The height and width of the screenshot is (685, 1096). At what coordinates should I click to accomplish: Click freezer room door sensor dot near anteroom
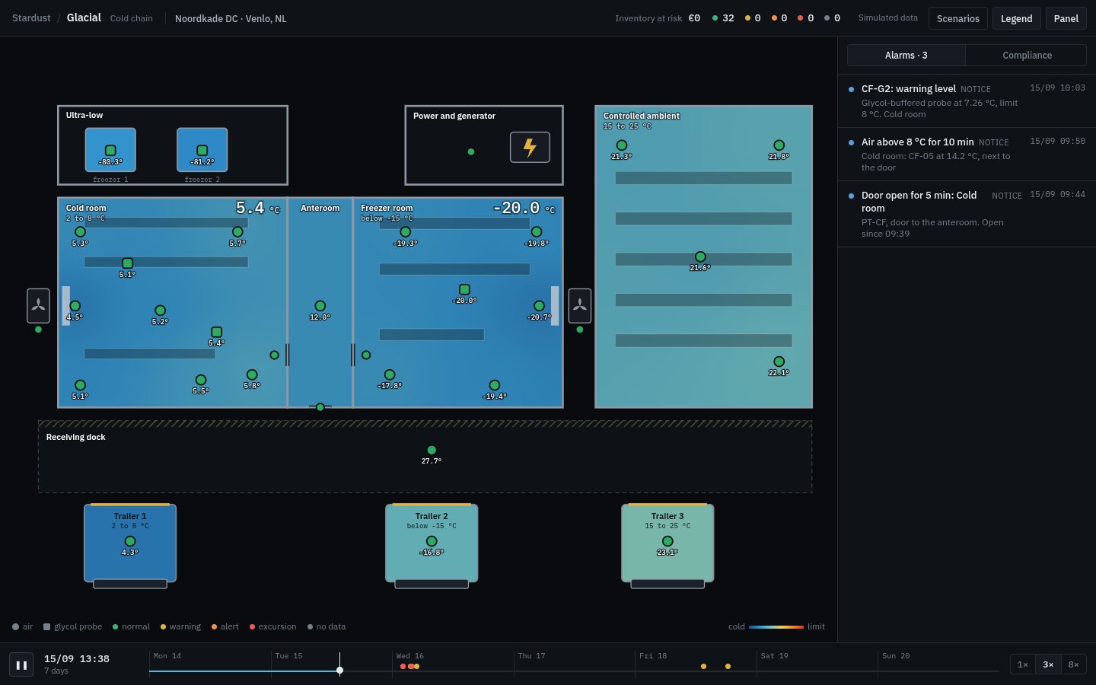point(366,355)
